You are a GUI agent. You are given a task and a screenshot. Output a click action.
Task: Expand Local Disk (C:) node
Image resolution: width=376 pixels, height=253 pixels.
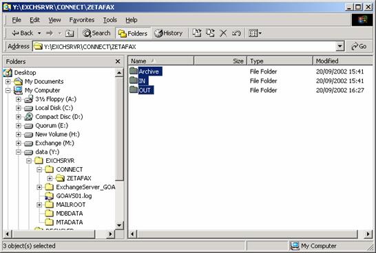(19, 108)
